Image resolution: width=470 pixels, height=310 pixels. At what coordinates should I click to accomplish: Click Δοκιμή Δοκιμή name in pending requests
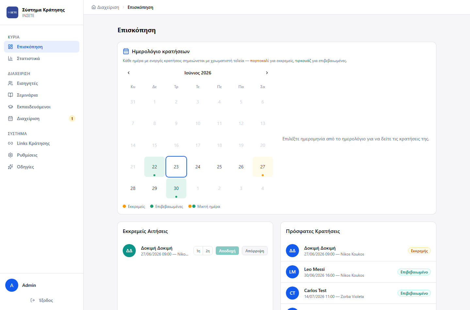pyautogui.click(x=157, y=248)
